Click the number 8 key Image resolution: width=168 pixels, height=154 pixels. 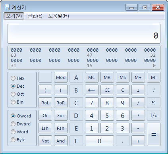pos(107,103)
